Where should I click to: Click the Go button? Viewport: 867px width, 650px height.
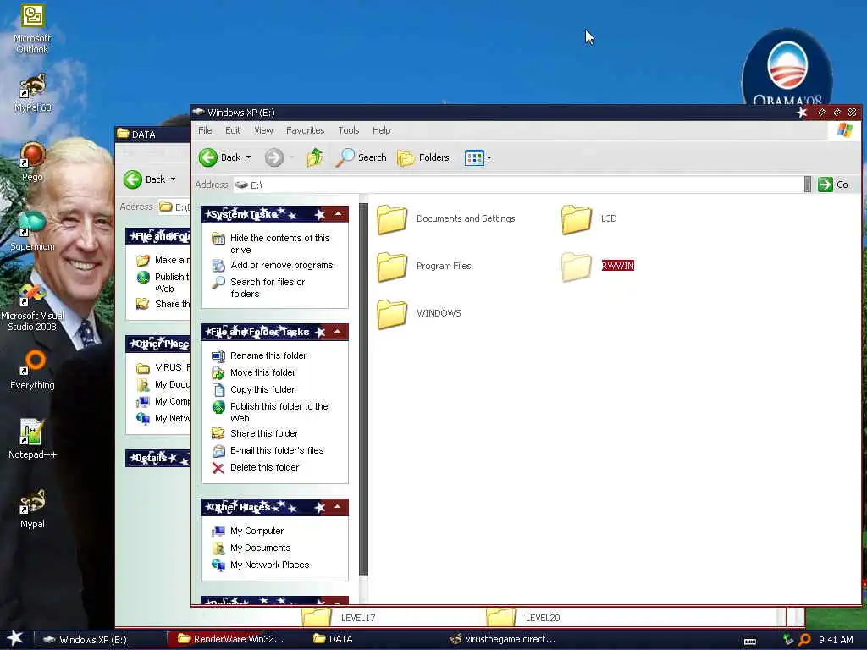[833, 185]
